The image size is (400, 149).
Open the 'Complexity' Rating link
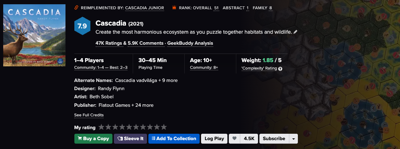pyautogui.click(x=259, y=68)
